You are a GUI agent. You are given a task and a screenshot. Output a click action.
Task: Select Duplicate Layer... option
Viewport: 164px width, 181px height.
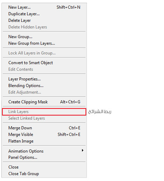(44, 14)
